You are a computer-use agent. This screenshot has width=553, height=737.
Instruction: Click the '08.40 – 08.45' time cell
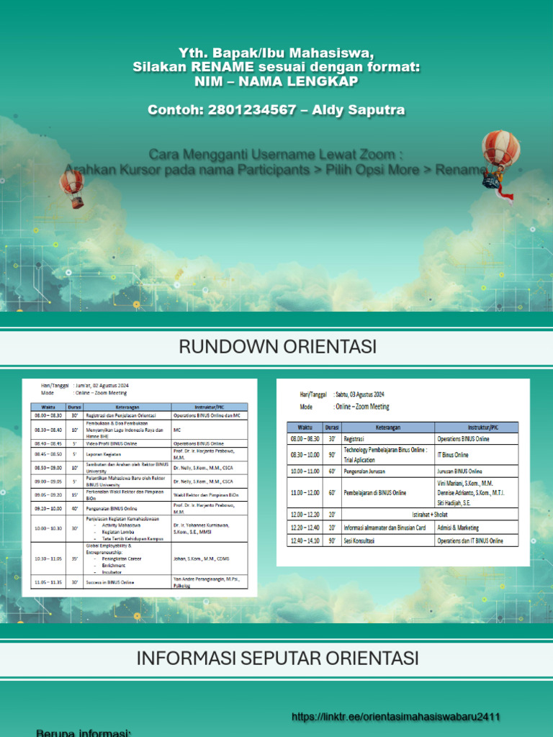[x=48, y=443]
